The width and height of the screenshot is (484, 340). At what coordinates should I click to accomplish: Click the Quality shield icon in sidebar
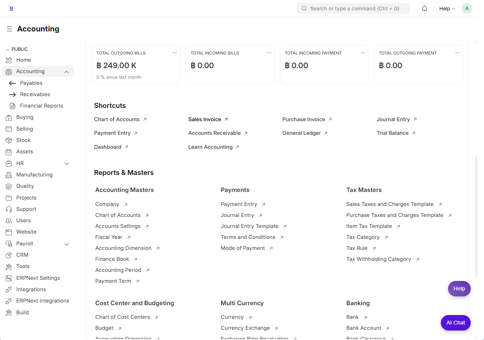9,186
